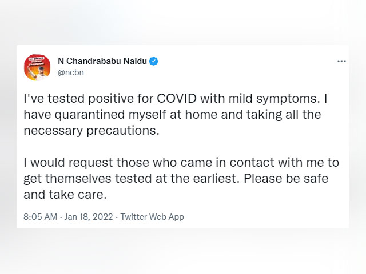Click 'get themselves tested at the earliest'
The height and width of the screenshot is (274, 366).
[x=132, y=179]
